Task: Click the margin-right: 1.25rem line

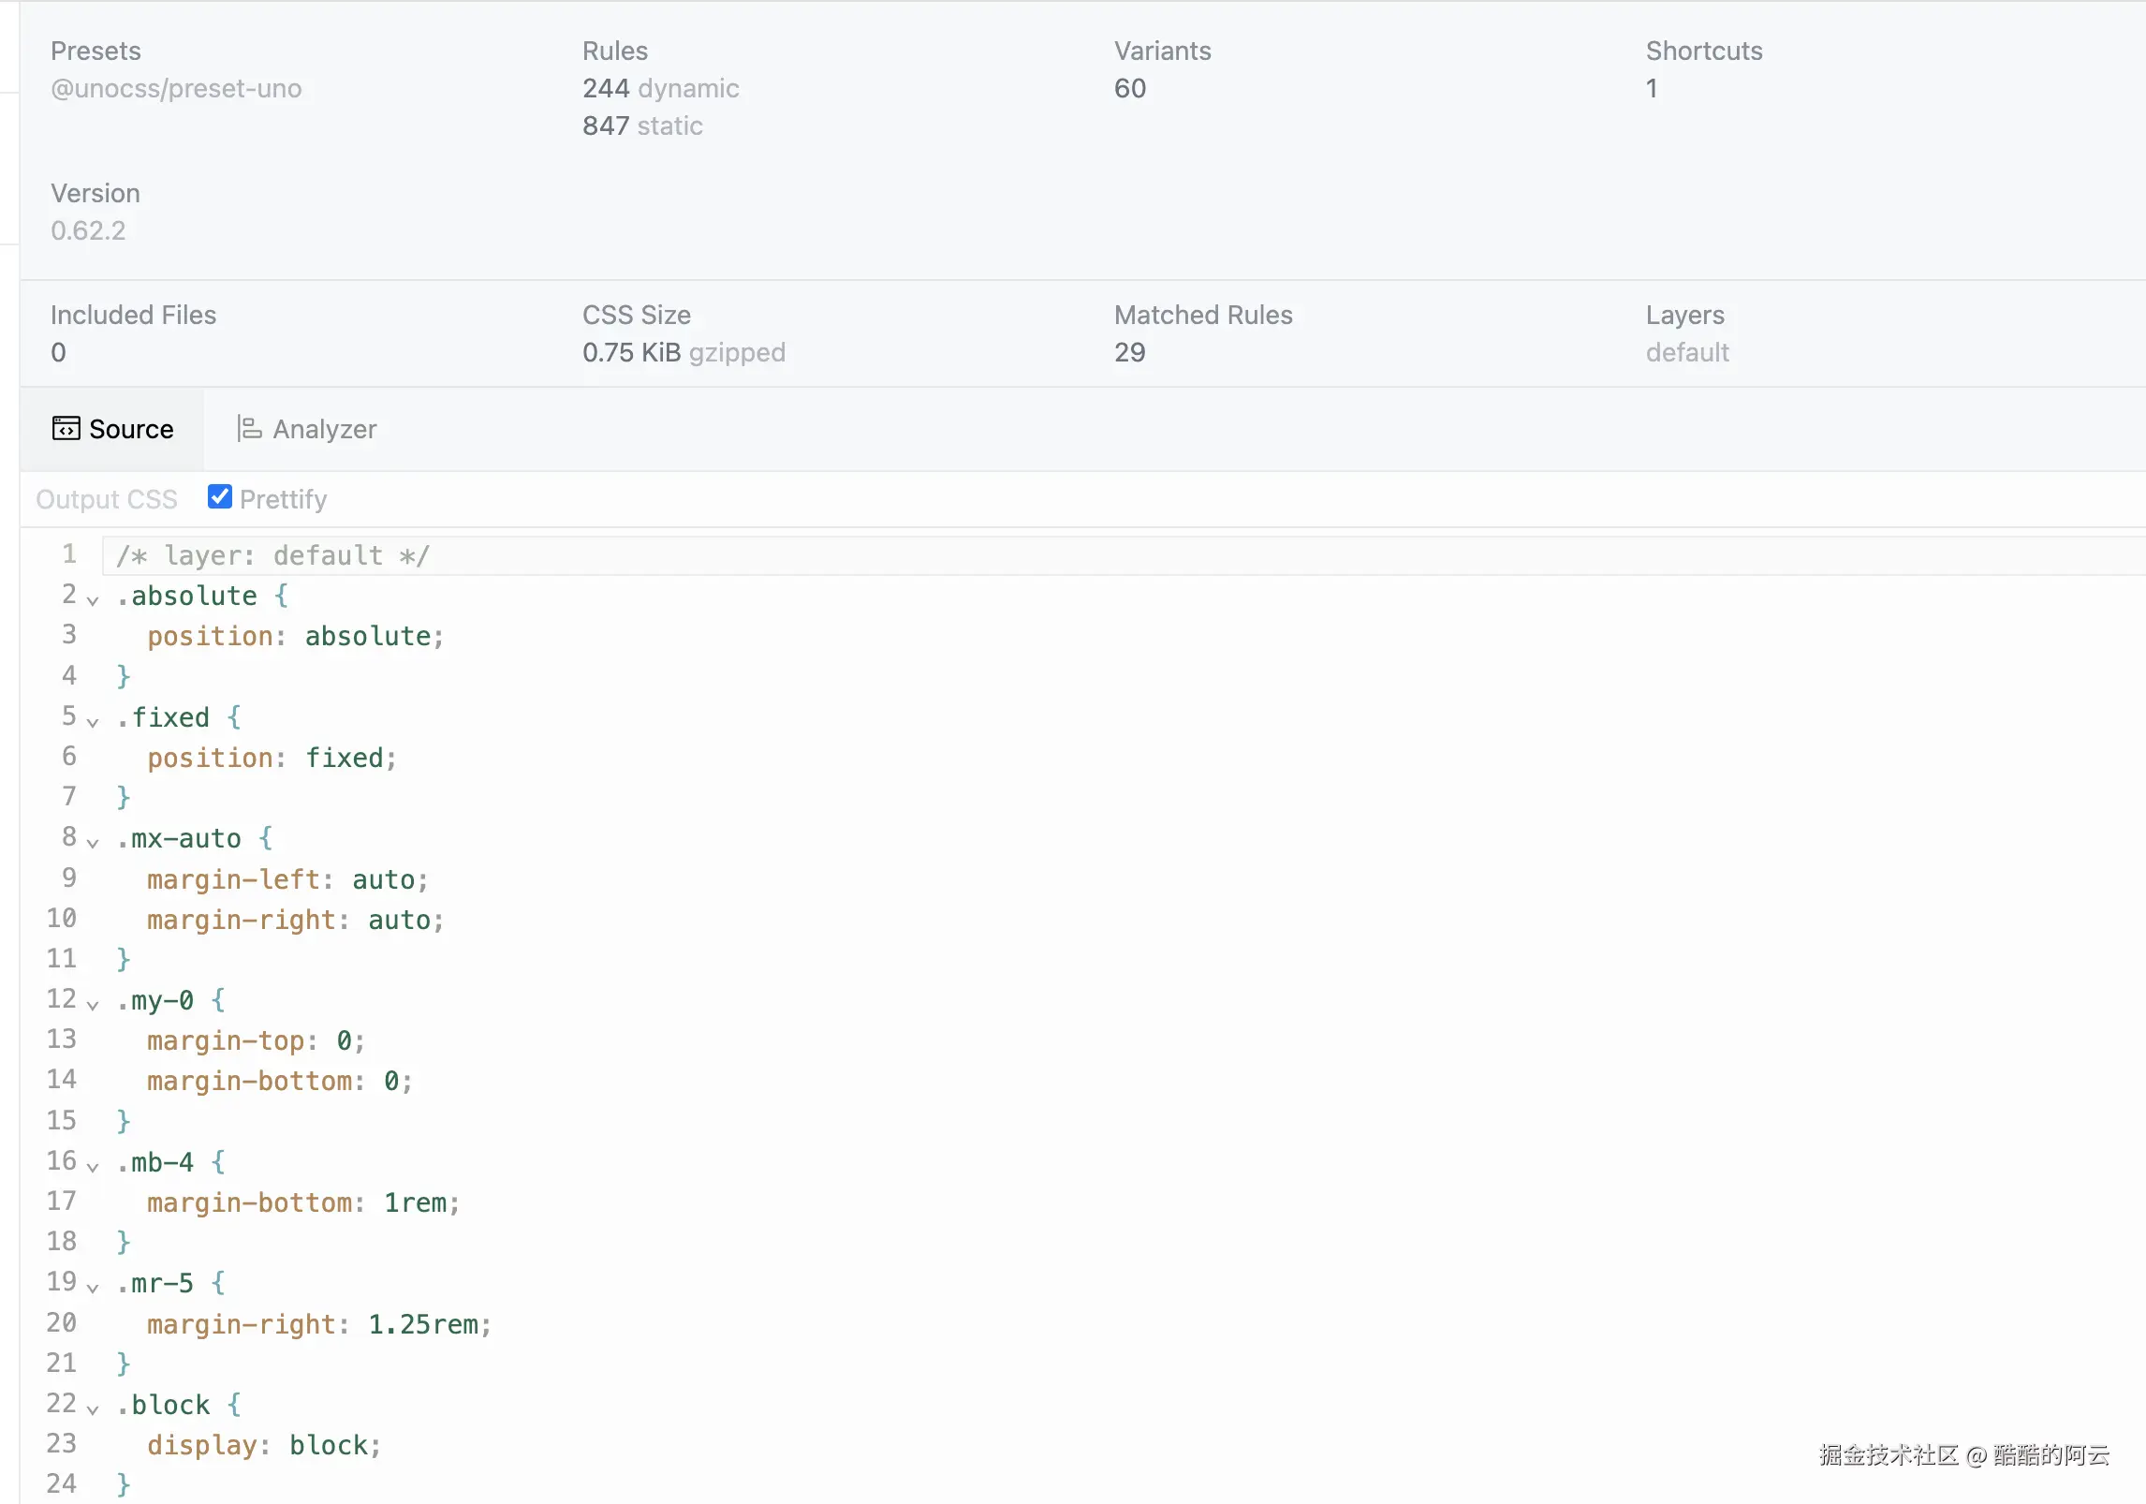Action: [318, 1324]
